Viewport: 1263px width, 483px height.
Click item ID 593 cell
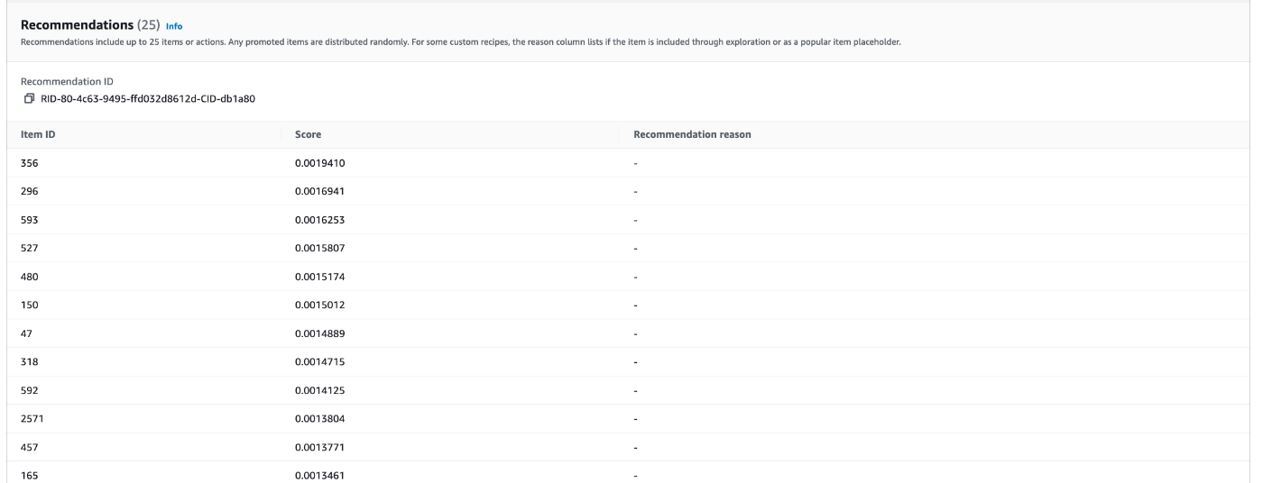tap(30, 220)
